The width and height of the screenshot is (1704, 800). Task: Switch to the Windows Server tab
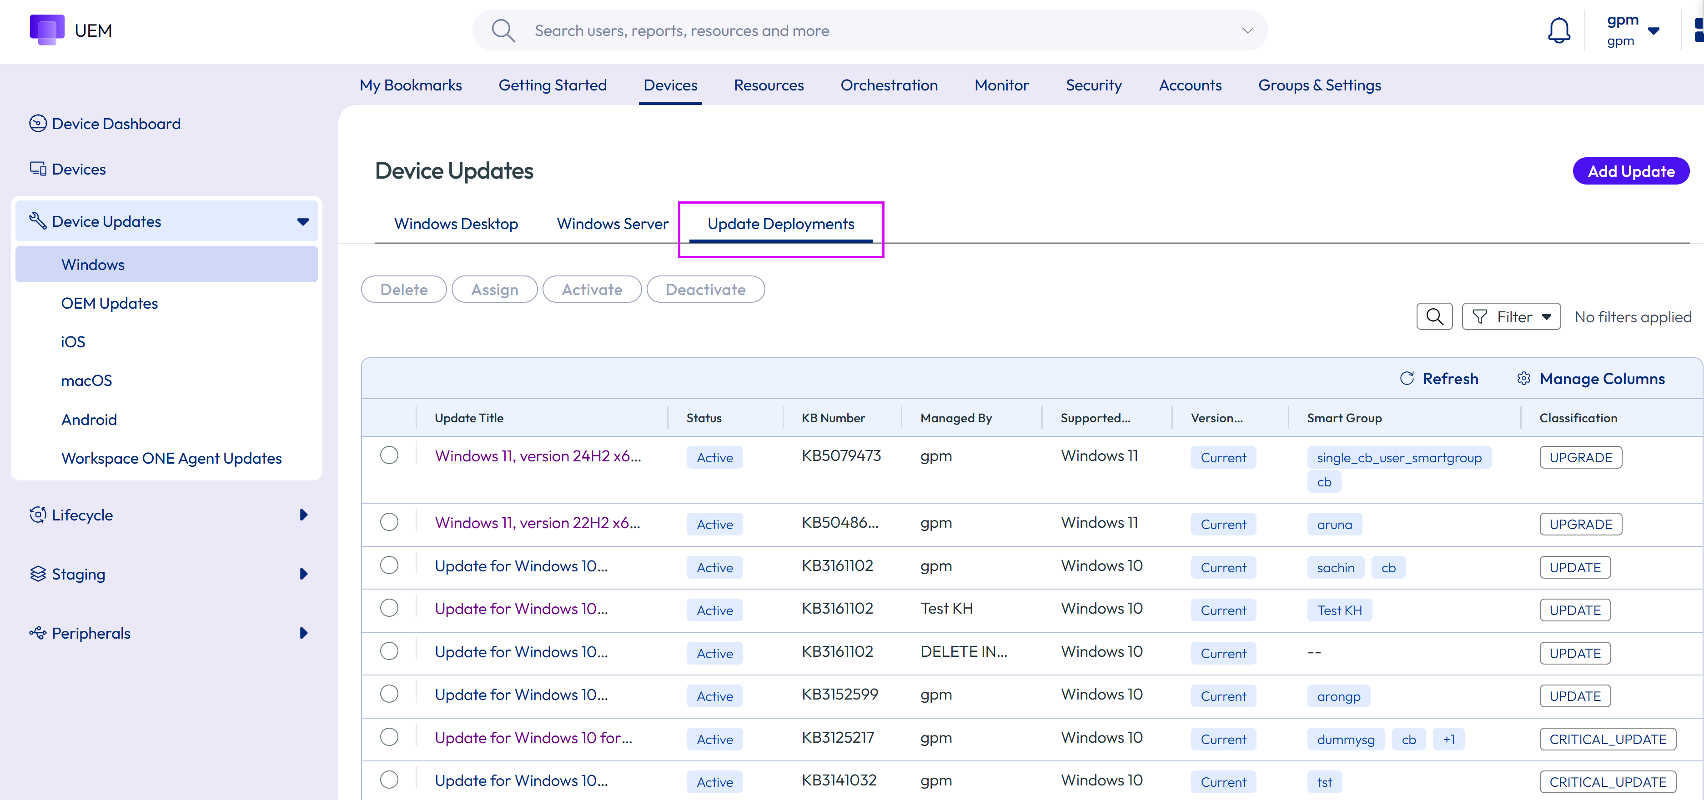pos(613,224)
